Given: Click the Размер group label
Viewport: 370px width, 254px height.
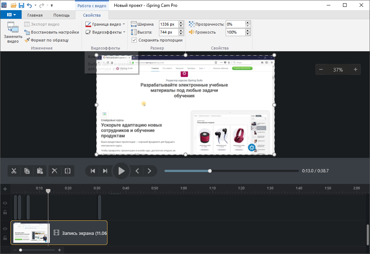Looking at the screenshot, I should click(x=157, y=48).
